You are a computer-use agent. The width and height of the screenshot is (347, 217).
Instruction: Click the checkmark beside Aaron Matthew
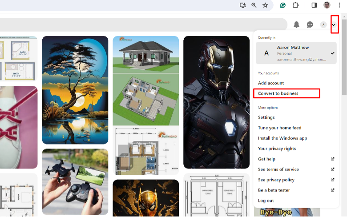tap(332, 53)
